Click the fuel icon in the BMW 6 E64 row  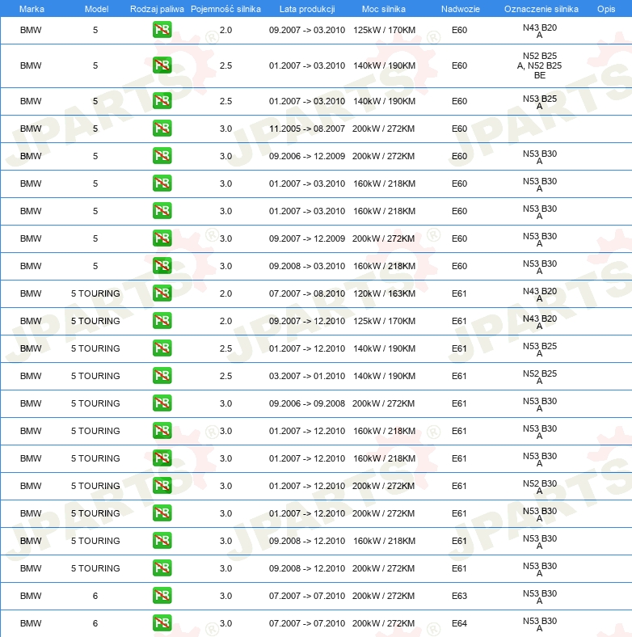[x=162, y=623]
